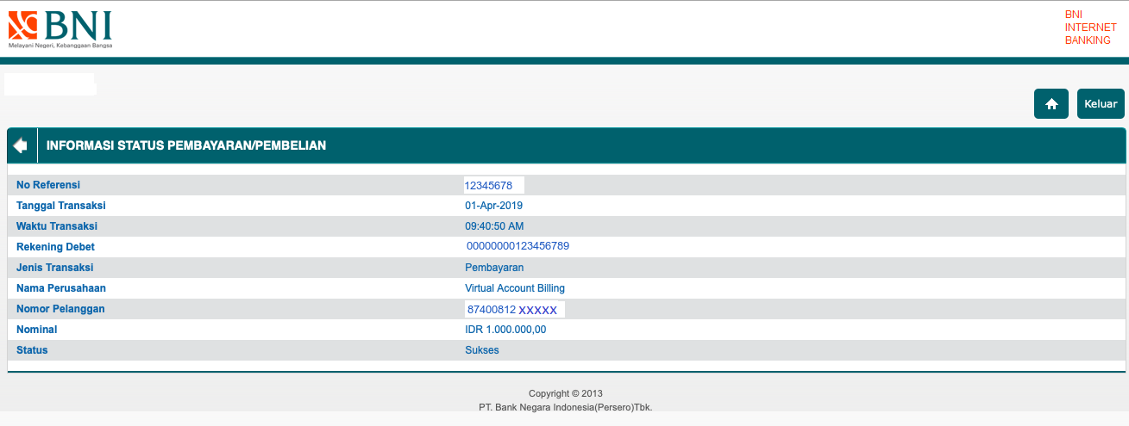This screenshot has height=426, width=1129.
Task: Click the Rekening Debet account number
Action: point(517,246)
